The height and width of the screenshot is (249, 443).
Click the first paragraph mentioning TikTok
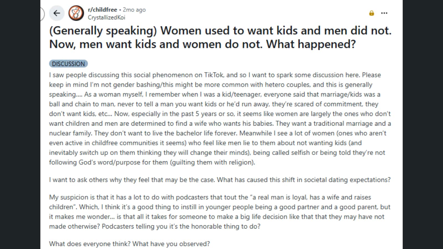(220, 118)
